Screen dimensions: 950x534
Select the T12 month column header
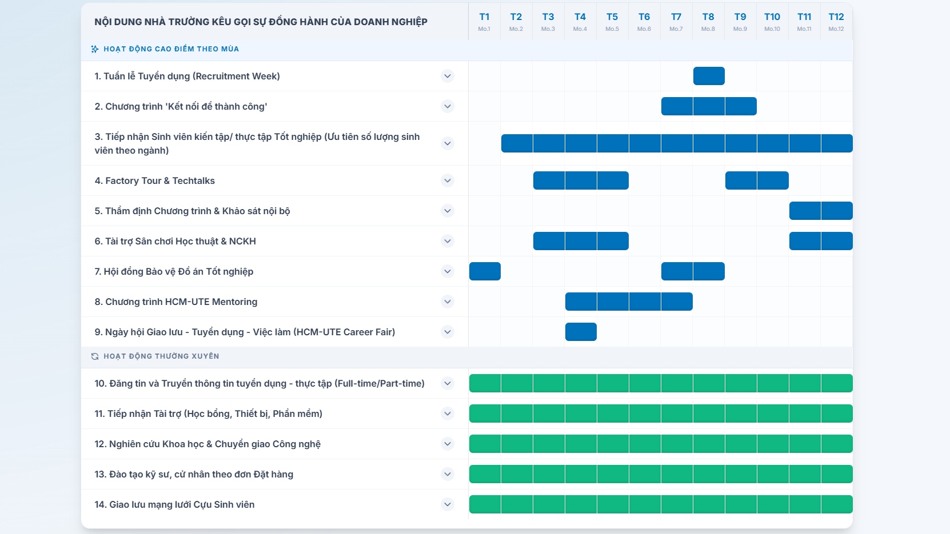point(836,22)
